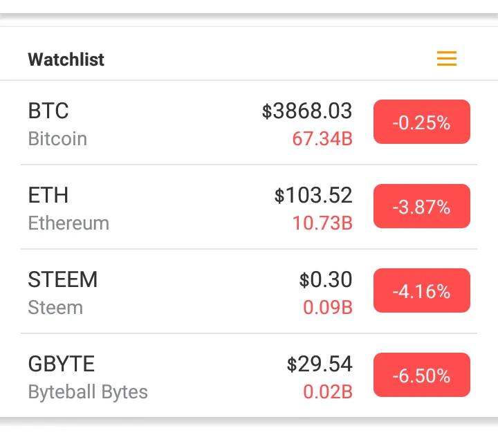This screenshot has height=435, width=498.
Task: Click the $29.54 GBYTE price
Action: (x=320, y=364)
